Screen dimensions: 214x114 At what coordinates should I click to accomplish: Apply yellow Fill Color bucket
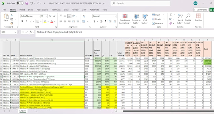45,21
